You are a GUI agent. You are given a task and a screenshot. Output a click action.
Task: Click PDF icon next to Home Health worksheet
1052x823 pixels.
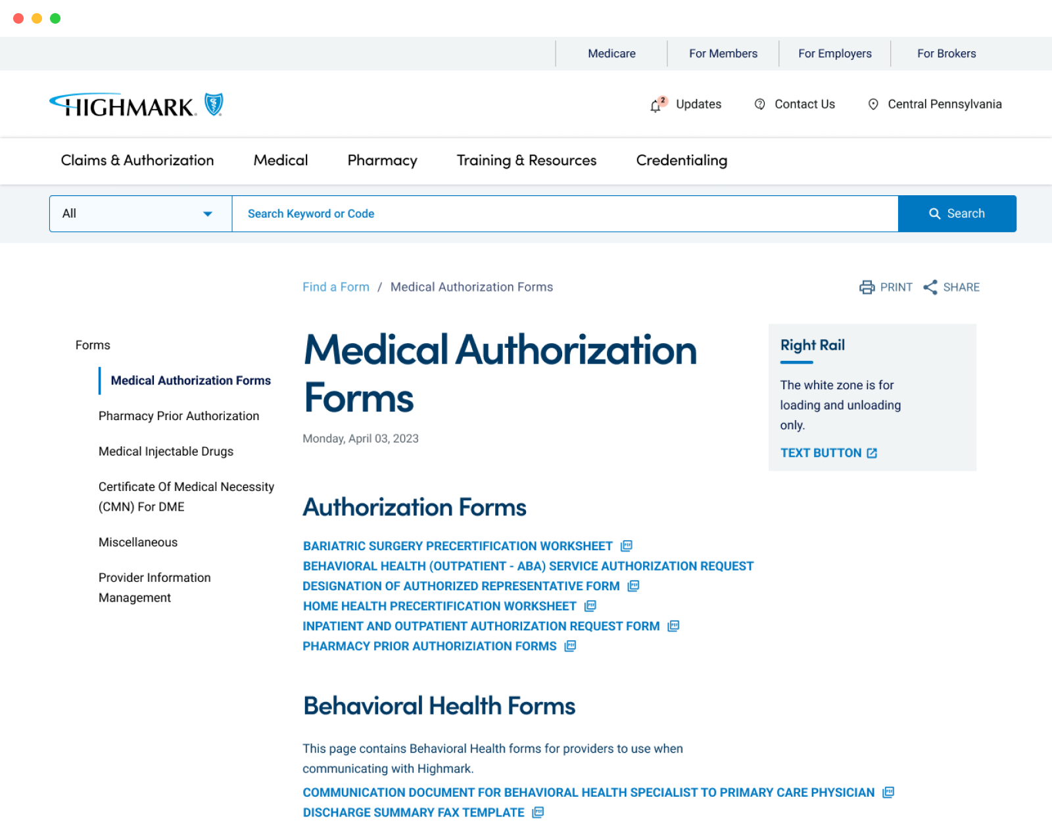(590, 606)
